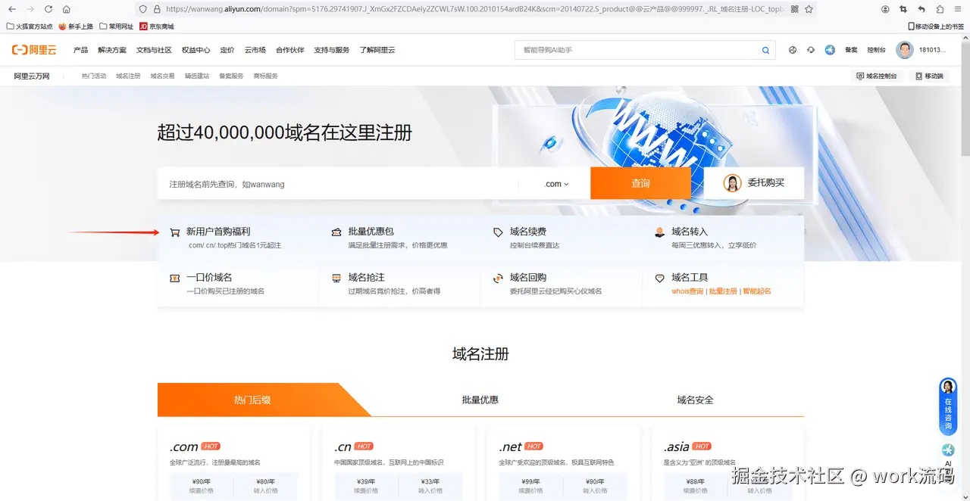Open the 支持与服务 menu
The image size is (970, 501).
click(x=332, y=50)
